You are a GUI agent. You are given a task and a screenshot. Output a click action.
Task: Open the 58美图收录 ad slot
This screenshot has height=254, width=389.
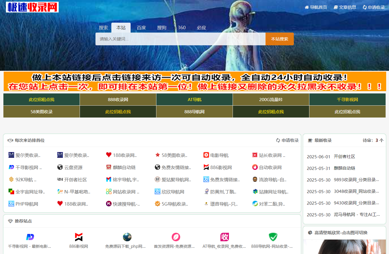pyautogui.click(x=41, y=112)
